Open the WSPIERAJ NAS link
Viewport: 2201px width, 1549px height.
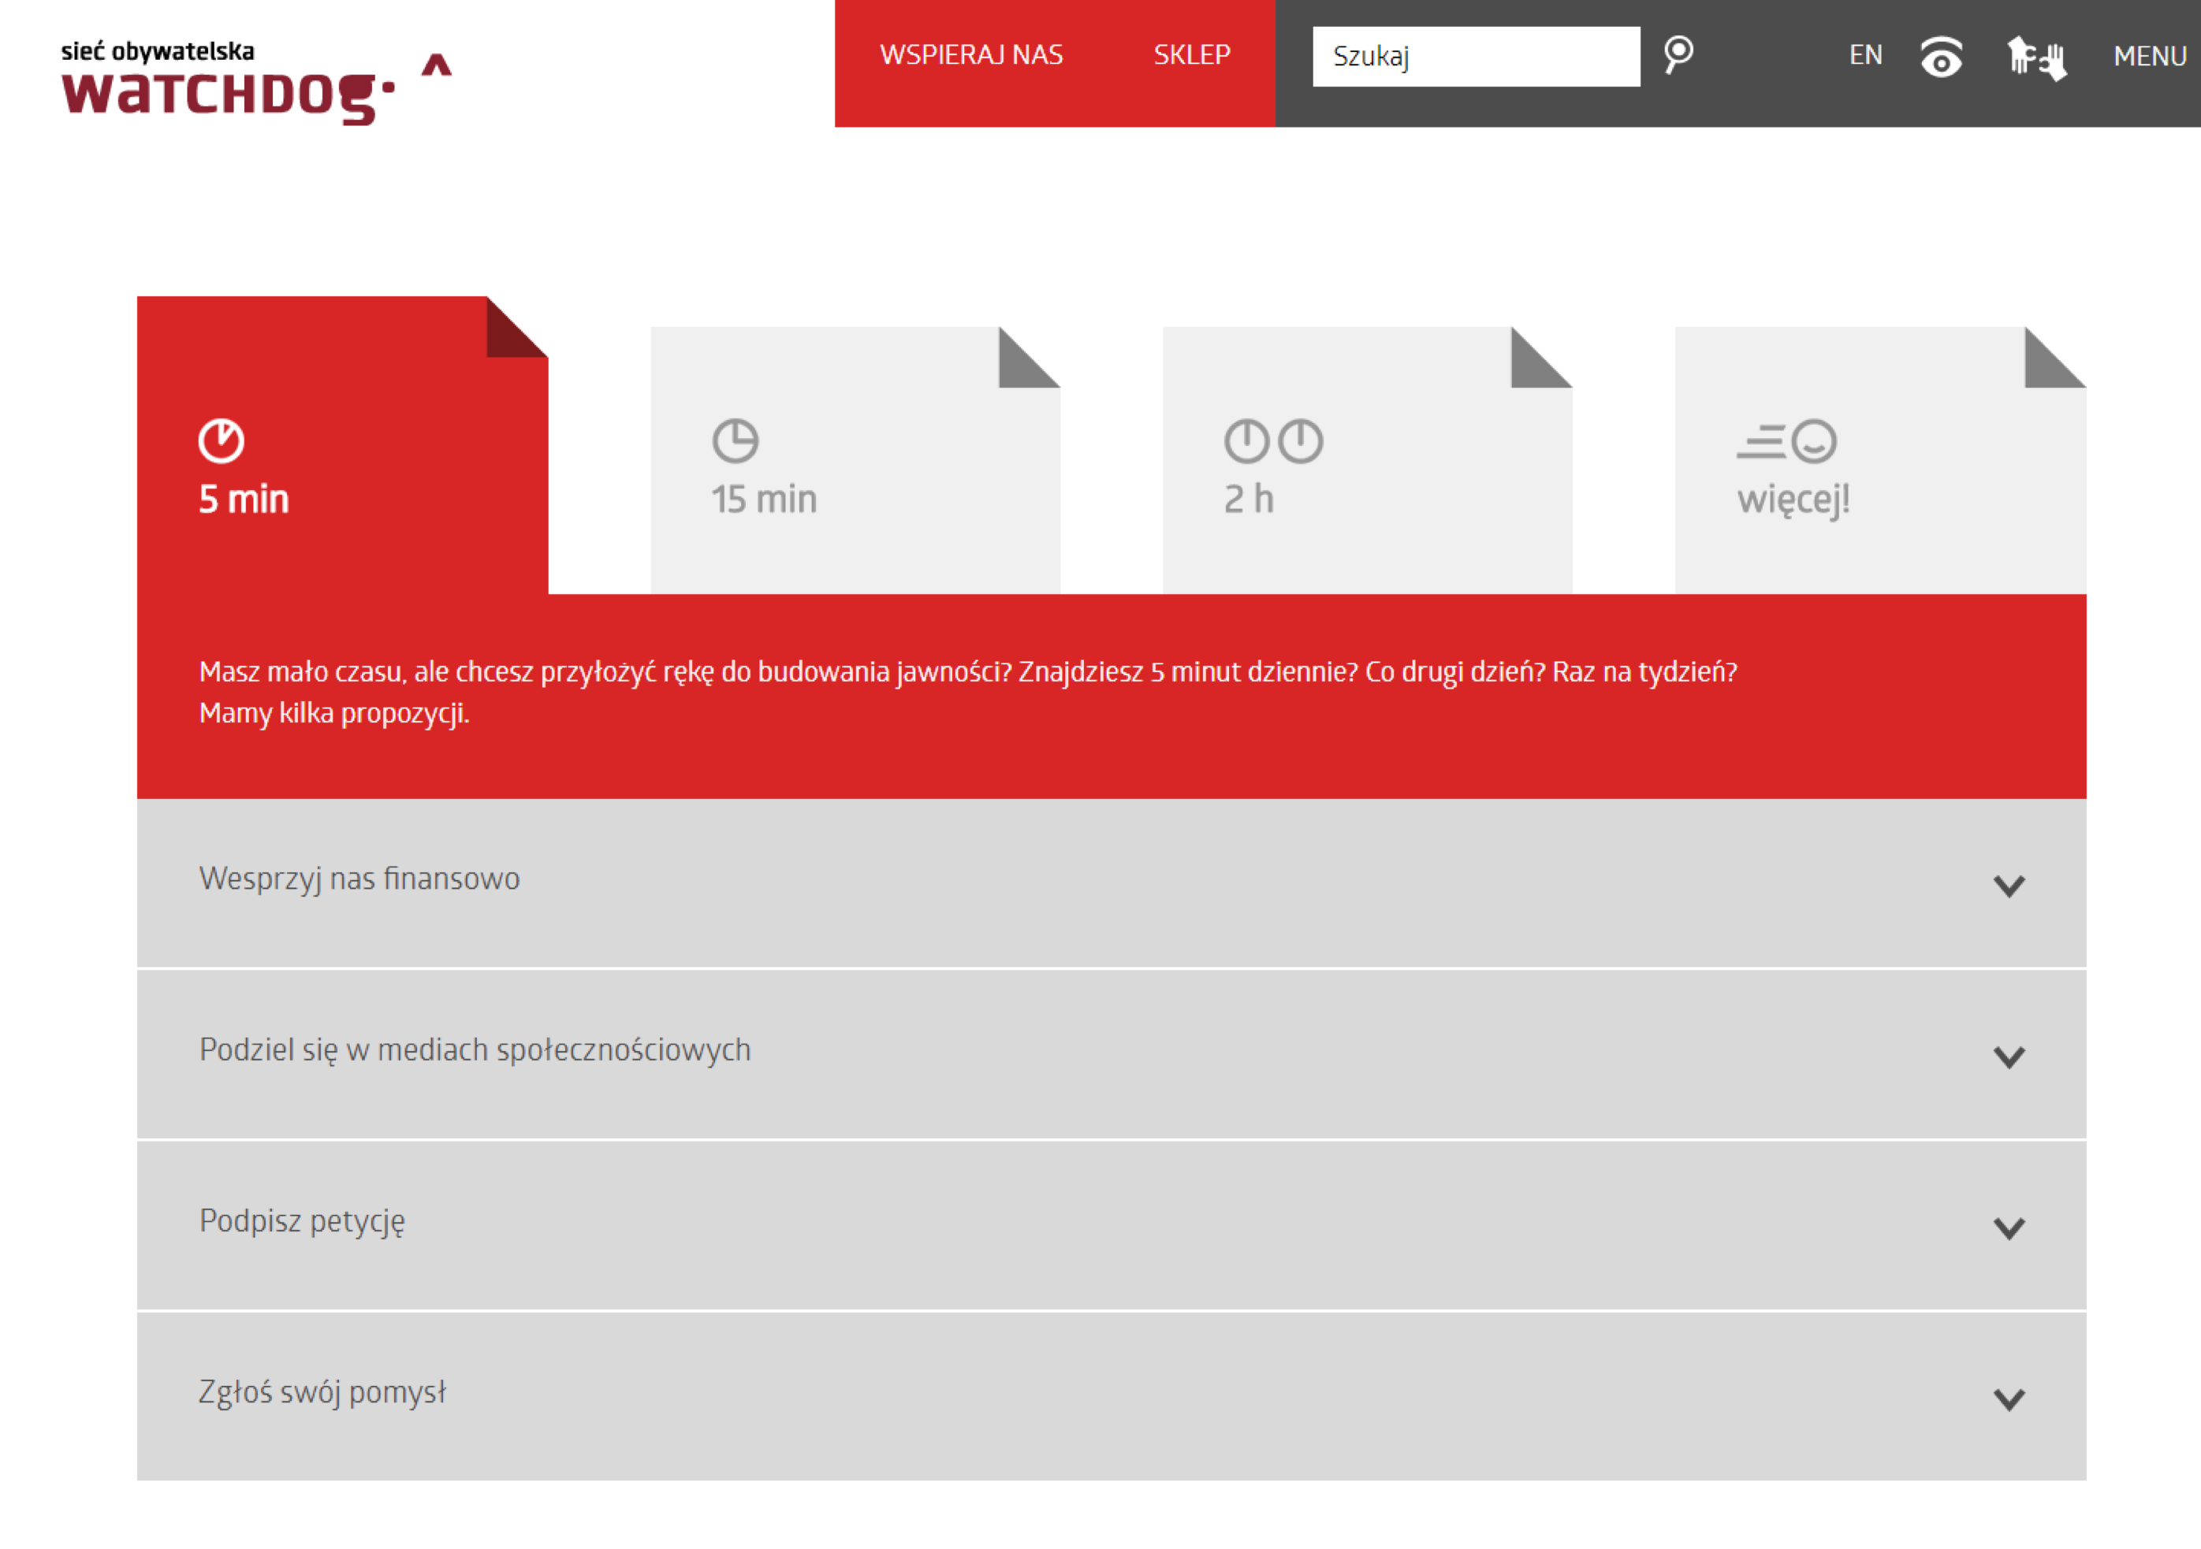click(971, 56)
